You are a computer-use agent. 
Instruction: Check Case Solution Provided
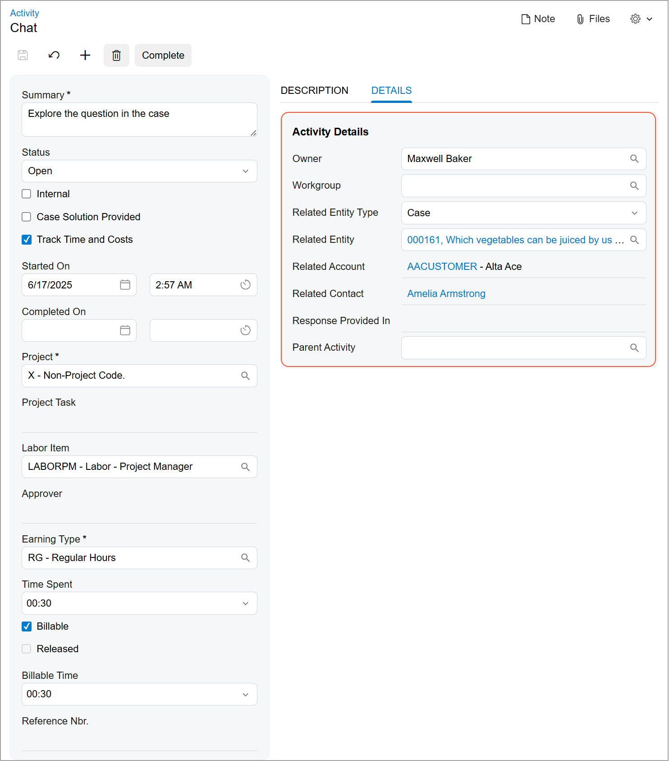[x=27, y=217]
